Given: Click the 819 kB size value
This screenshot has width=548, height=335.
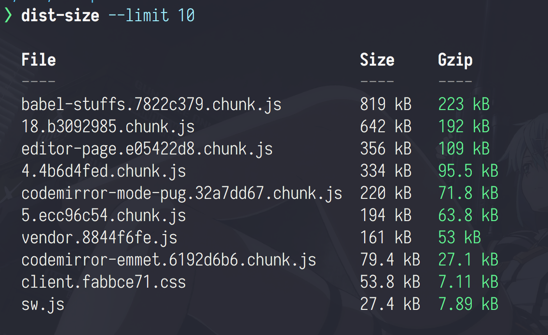Looking at the screenshot, I should point(386,104).
